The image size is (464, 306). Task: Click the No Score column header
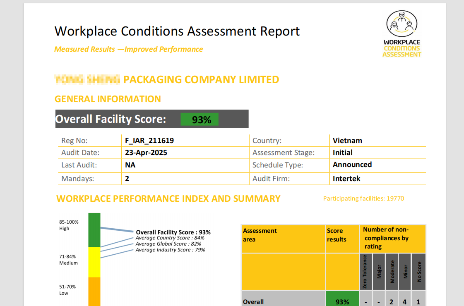pos(418,272)
